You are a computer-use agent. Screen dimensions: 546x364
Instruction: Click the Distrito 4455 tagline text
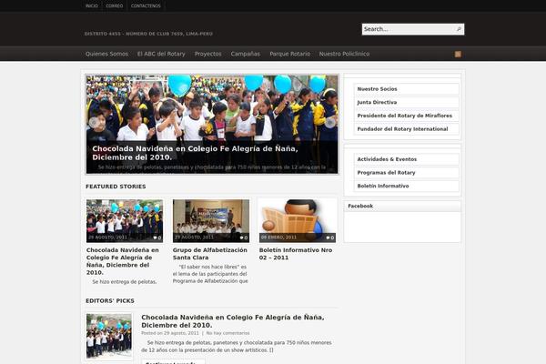148,34
